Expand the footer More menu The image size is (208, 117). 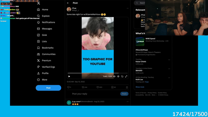tap(154, 95)
